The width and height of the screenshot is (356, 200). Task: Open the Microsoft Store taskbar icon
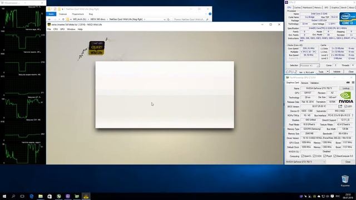pos(50,196)
